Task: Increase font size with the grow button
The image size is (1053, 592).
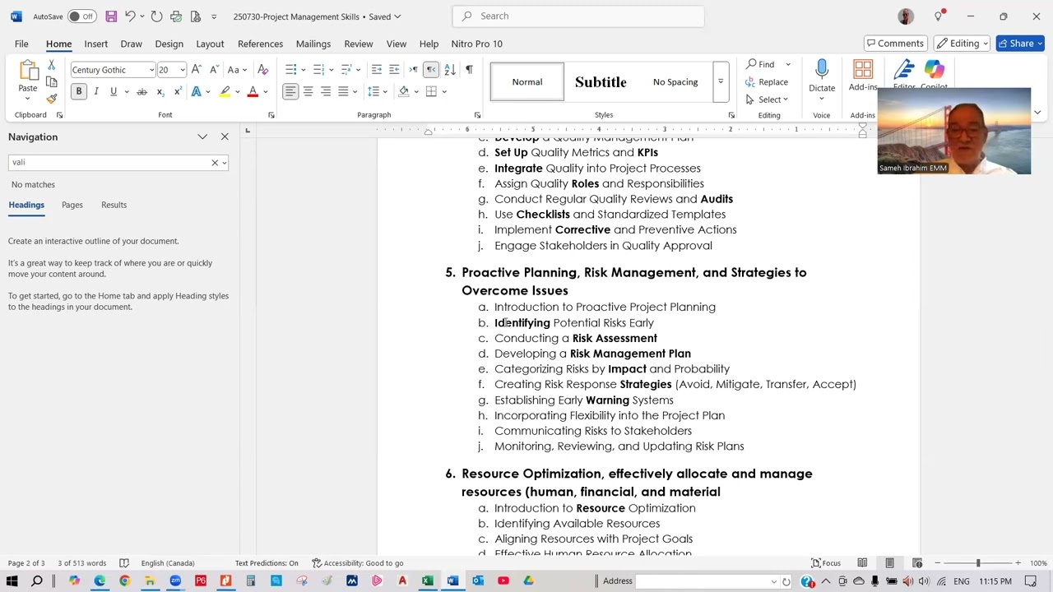Action: (196, 70)
